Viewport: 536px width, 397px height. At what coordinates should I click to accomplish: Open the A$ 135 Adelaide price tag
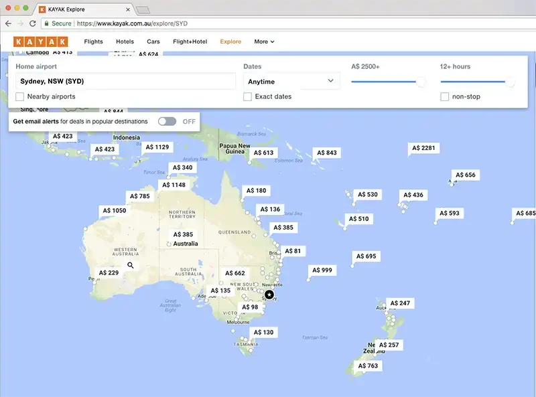pos(220,291)
